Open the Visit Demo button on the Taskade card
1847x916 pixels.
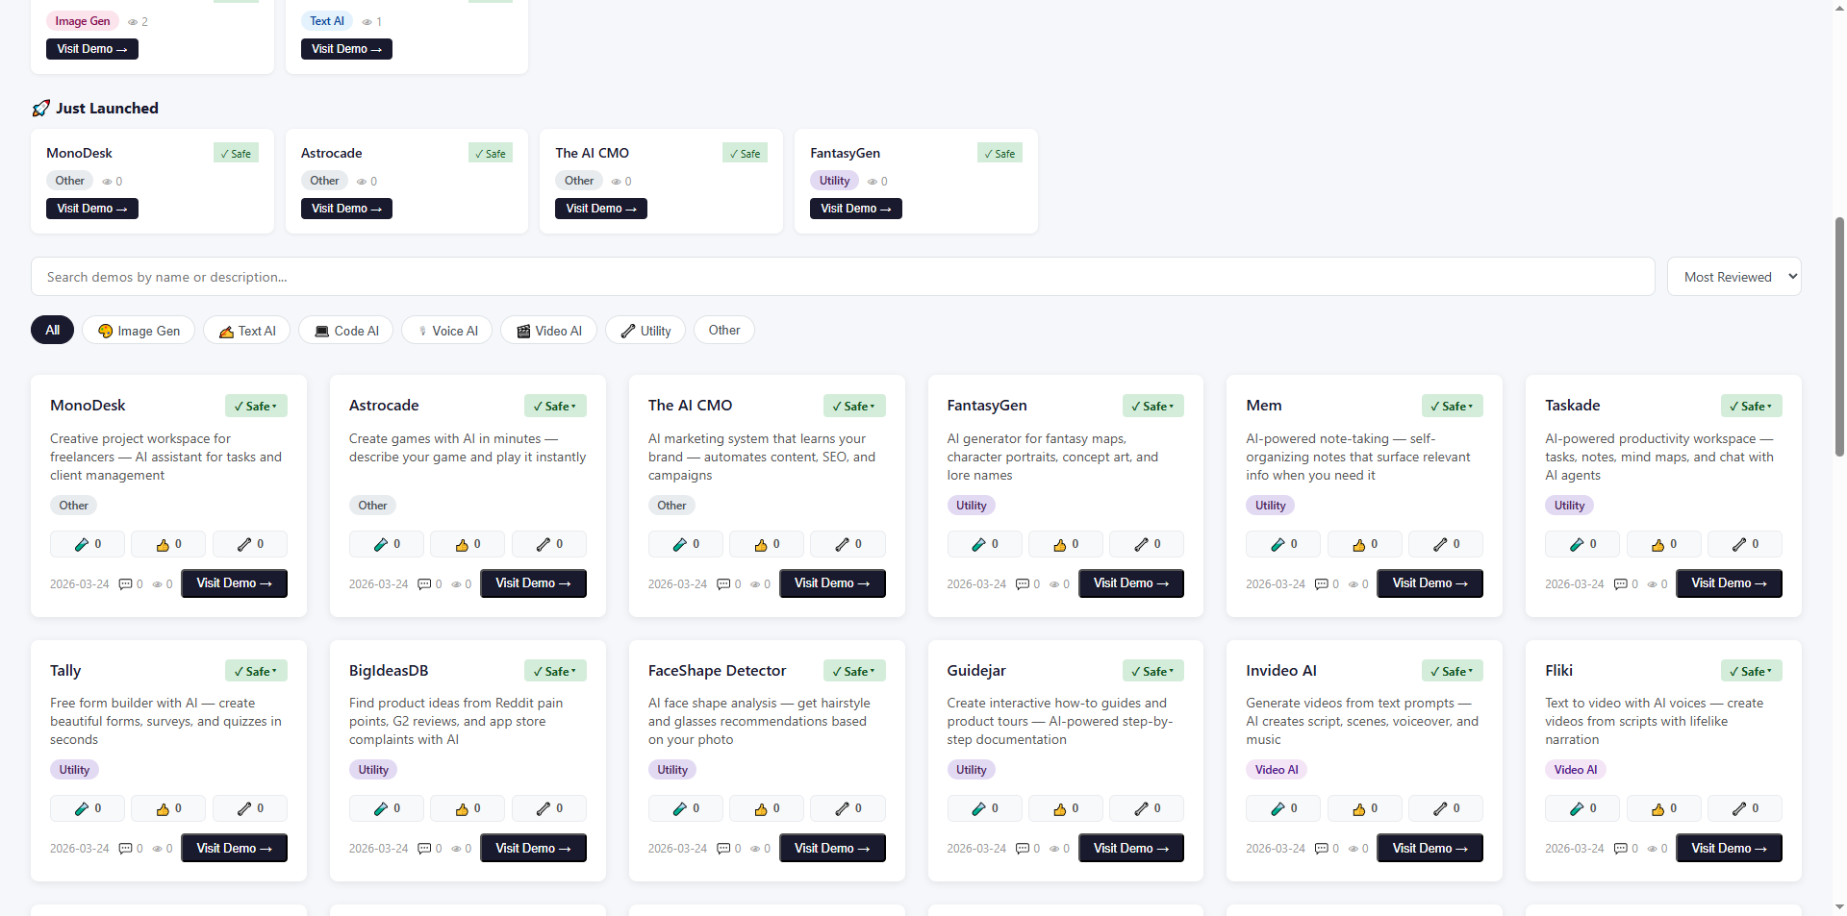[x=1729, y=583]
